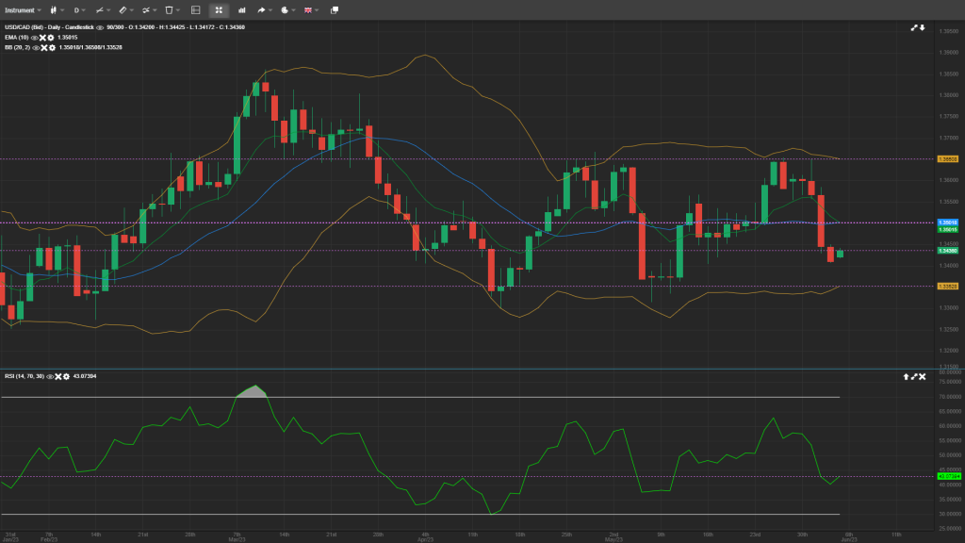Open the UK flag language dropdown
The height and width of the screenshot is (543, 965).
click(311, 9)
